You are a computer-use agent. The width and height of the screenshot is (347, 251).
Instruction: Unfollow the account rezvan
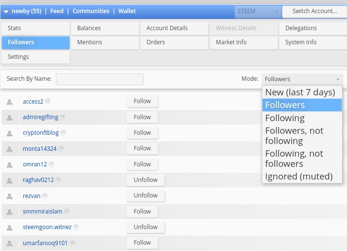tap(145, 196)
